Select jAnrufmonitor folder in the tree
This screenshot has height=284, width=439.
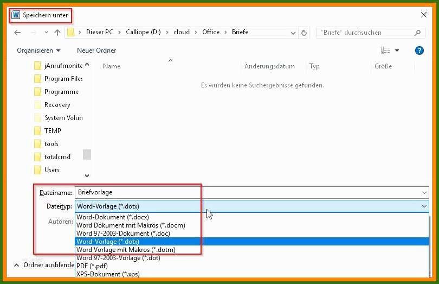(58, 66)
